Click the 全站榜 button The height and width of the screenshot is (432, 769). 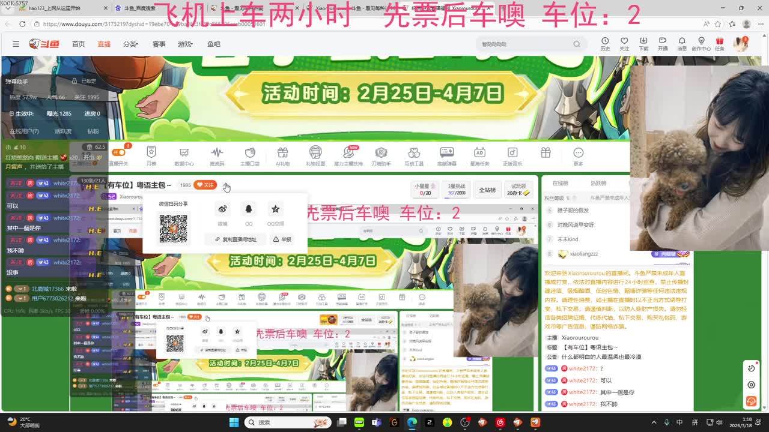click(x=487, y=190)
